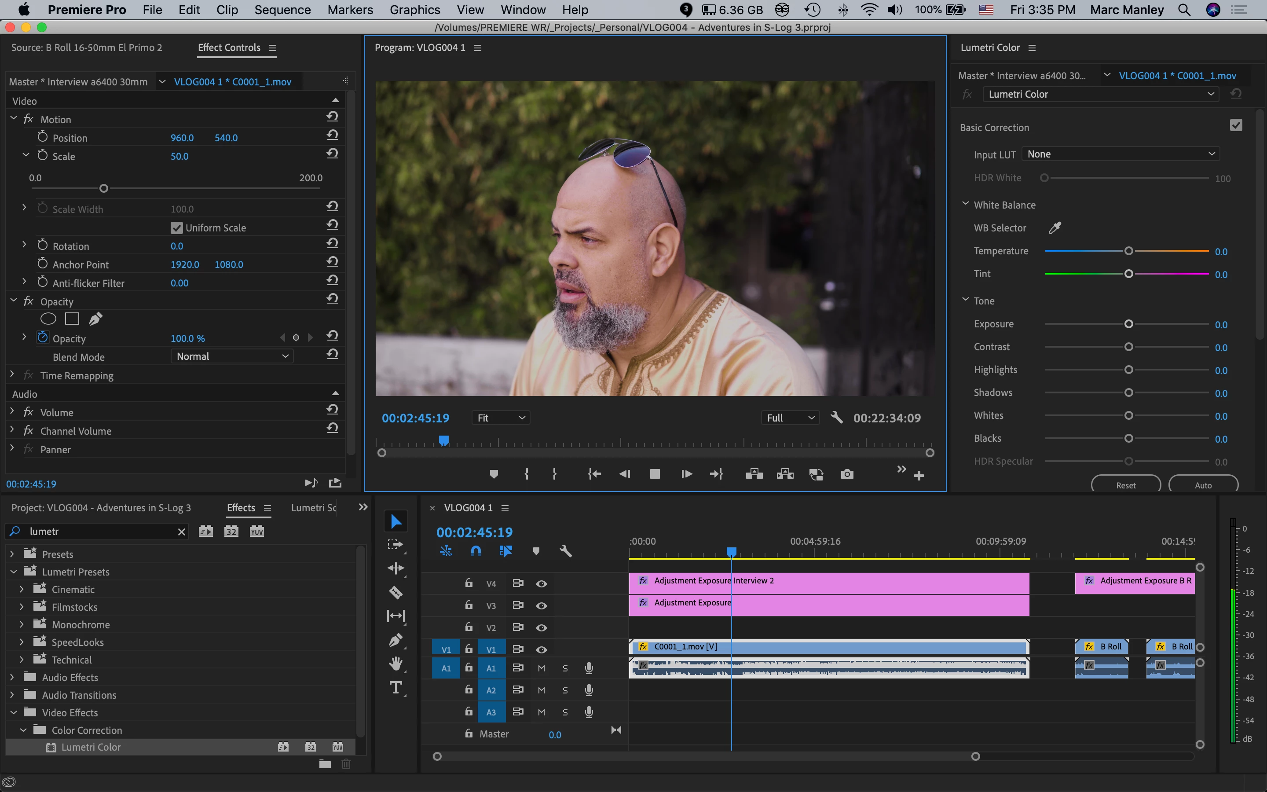This screenshot has width=1267, height=792.
Task: Click the Reset button in Lumetri
Action: [1126, 485]
